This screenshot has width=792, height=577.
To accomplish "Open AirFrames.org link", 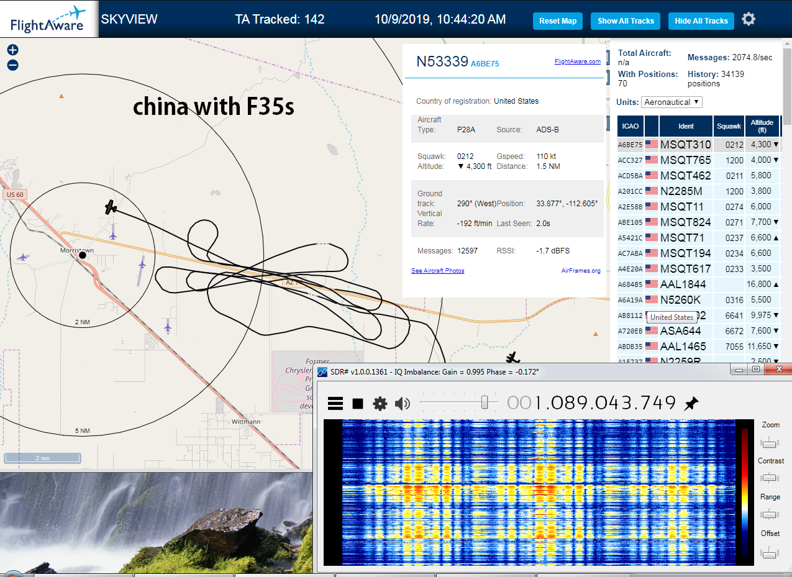I will (x=581, y=271).
